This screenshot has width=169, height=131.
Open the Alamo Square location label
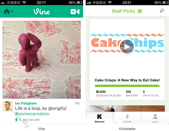[29, 120]
